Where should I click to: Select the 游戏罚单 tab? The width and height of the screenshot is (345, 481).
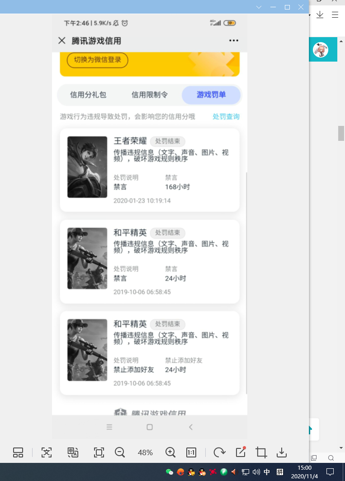211,95
